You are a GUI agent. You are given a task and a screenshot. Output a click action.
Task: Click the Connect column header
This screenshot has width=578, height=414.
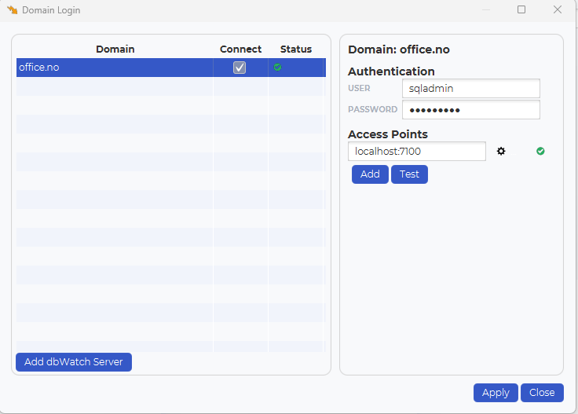[241, 49]
